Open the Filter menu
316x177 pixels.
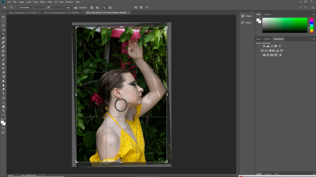pyautogui.click(x=50, y=2)
